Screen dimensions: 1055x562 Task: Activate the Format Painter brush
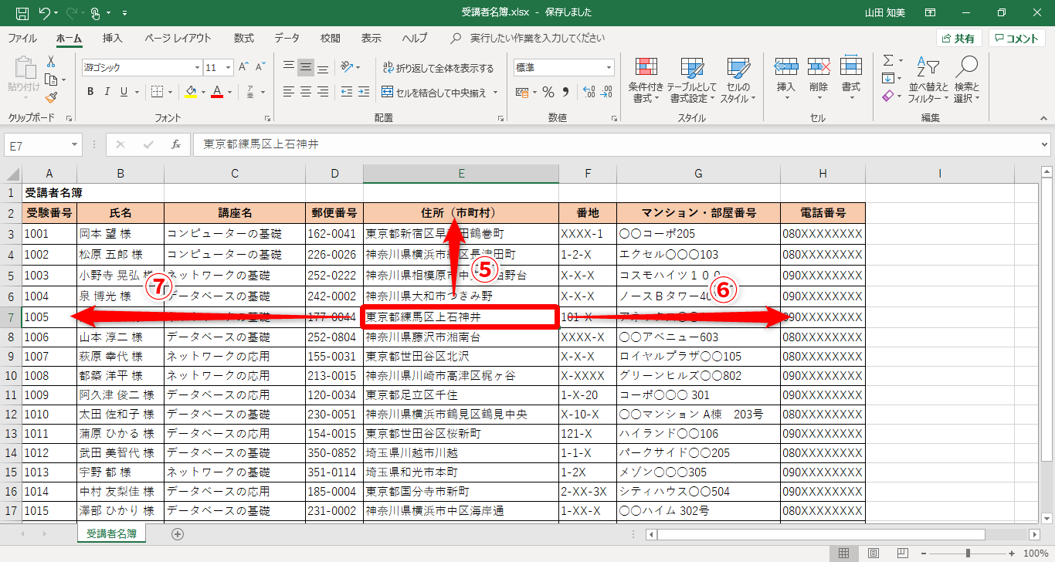(x=51, y=98)
